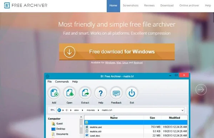Click the 53 KB size cell
The height and width of the screenshot is (138, 214).
coord(157,131)
